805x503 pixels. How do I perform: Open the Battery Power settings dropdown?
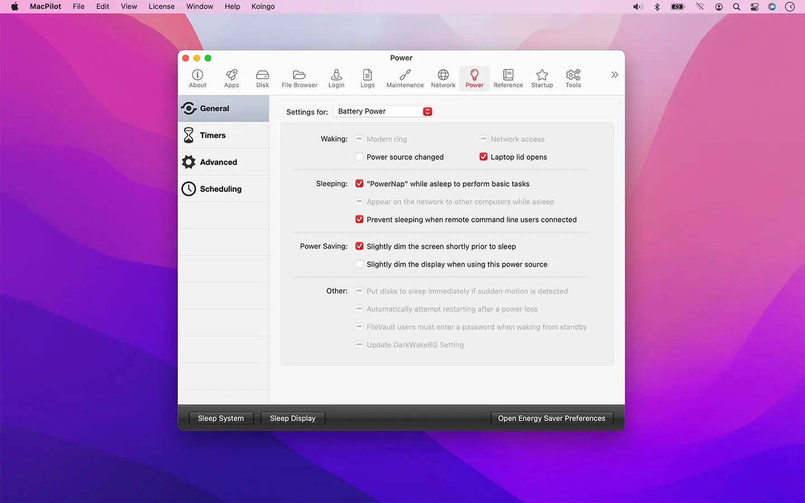coord(383,111)
